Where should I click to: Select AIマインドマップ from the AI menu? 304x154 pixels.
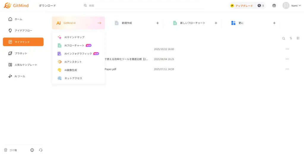74,37
